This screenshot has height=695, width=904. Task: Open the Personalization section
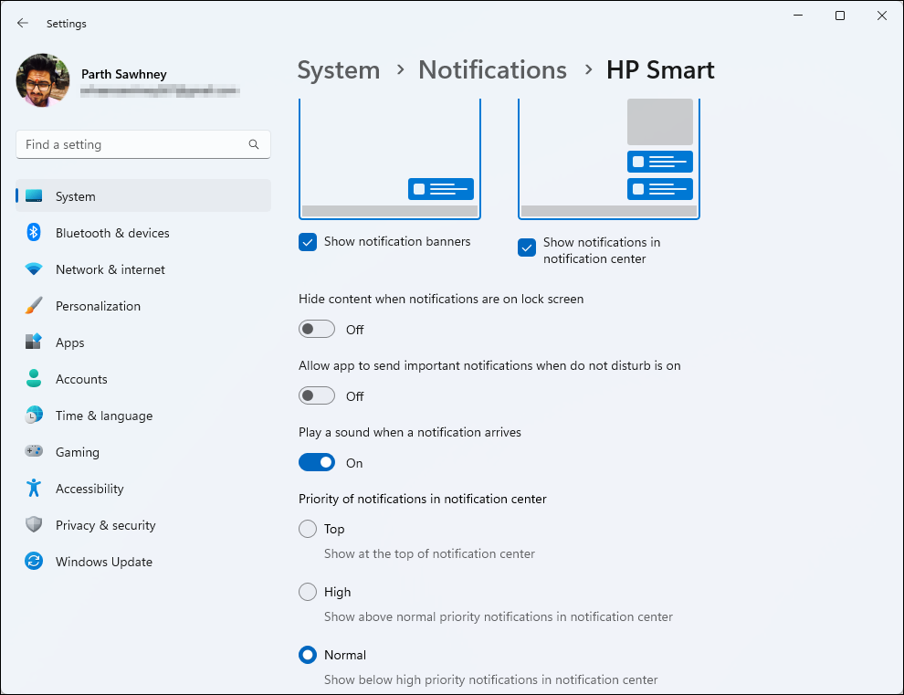pos(35,305)
